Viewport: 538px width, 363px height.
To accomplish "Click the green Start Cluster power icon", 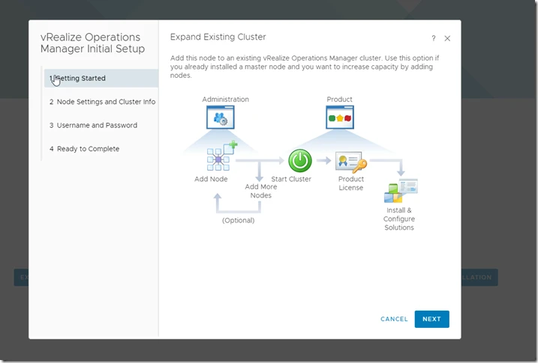I will tap(300, 160).
